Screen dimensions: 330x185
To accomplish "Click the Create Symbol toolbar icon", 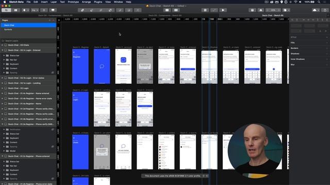I will pos(205,10).
